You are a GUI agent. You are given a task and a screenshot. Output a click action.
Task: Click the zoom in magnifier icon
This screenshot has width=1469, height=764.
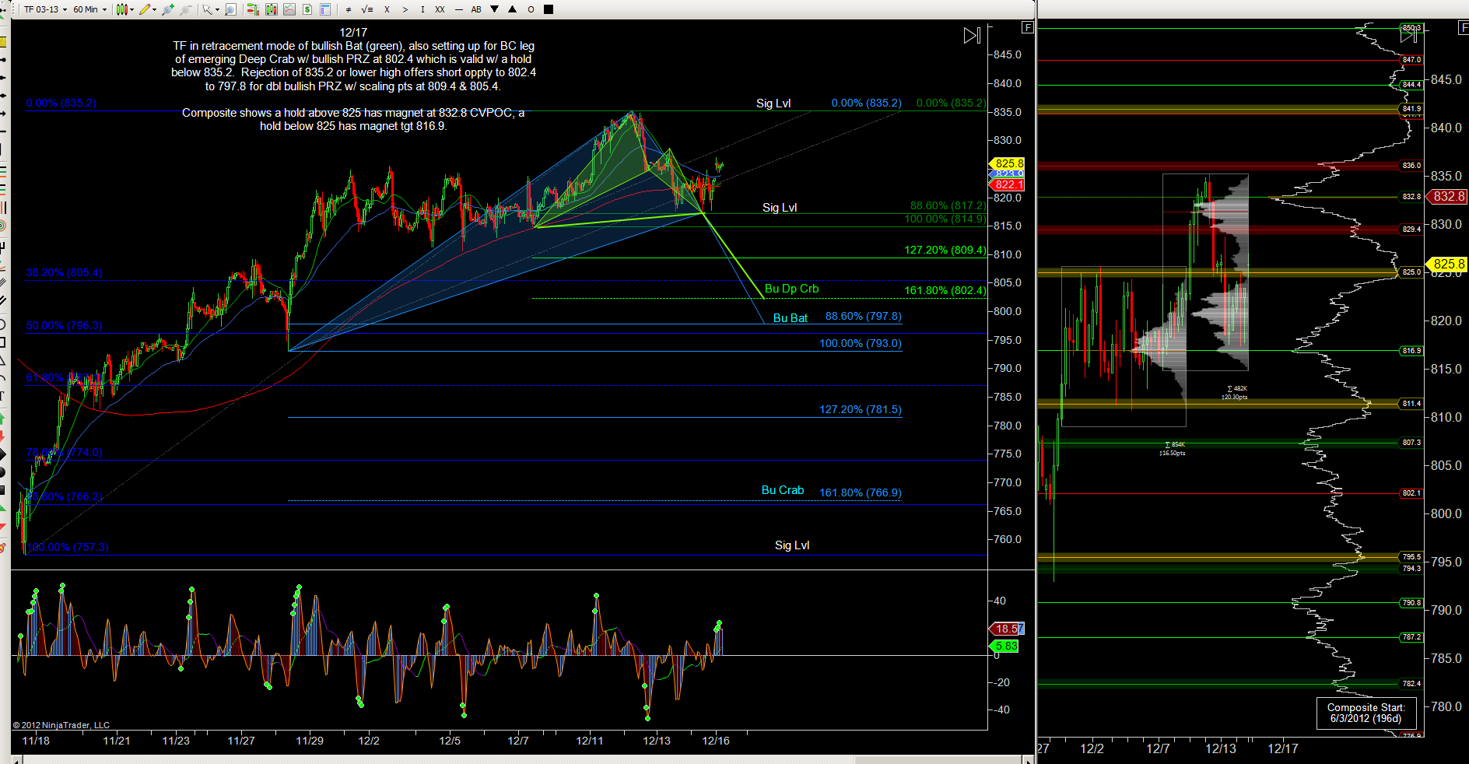pos(166,9)
